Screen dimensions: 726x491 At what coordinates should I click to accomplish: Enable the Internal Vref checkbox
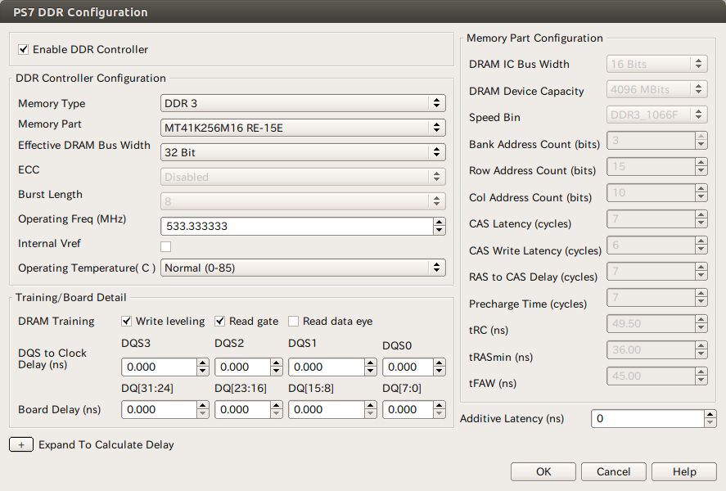pos(166,246)
